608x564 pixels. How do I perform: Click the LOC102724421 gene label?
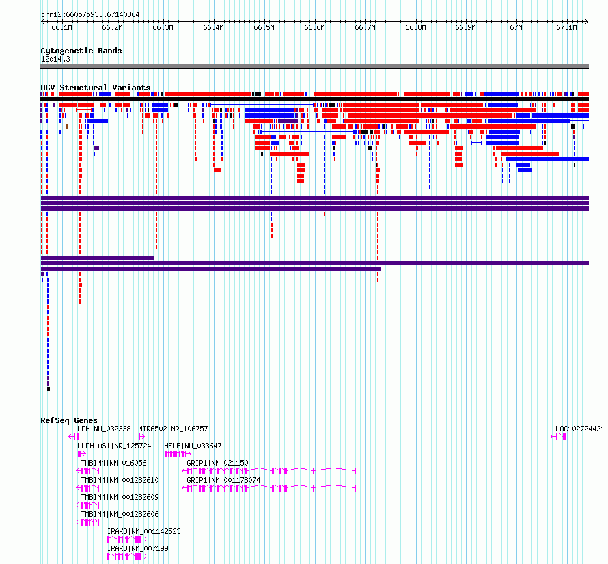(581, 429)
